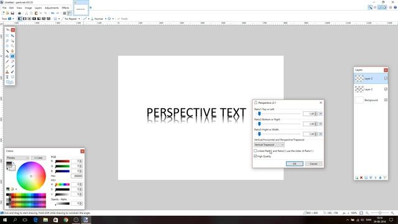
Task: Open the Image menu
Action: point(29,8)
